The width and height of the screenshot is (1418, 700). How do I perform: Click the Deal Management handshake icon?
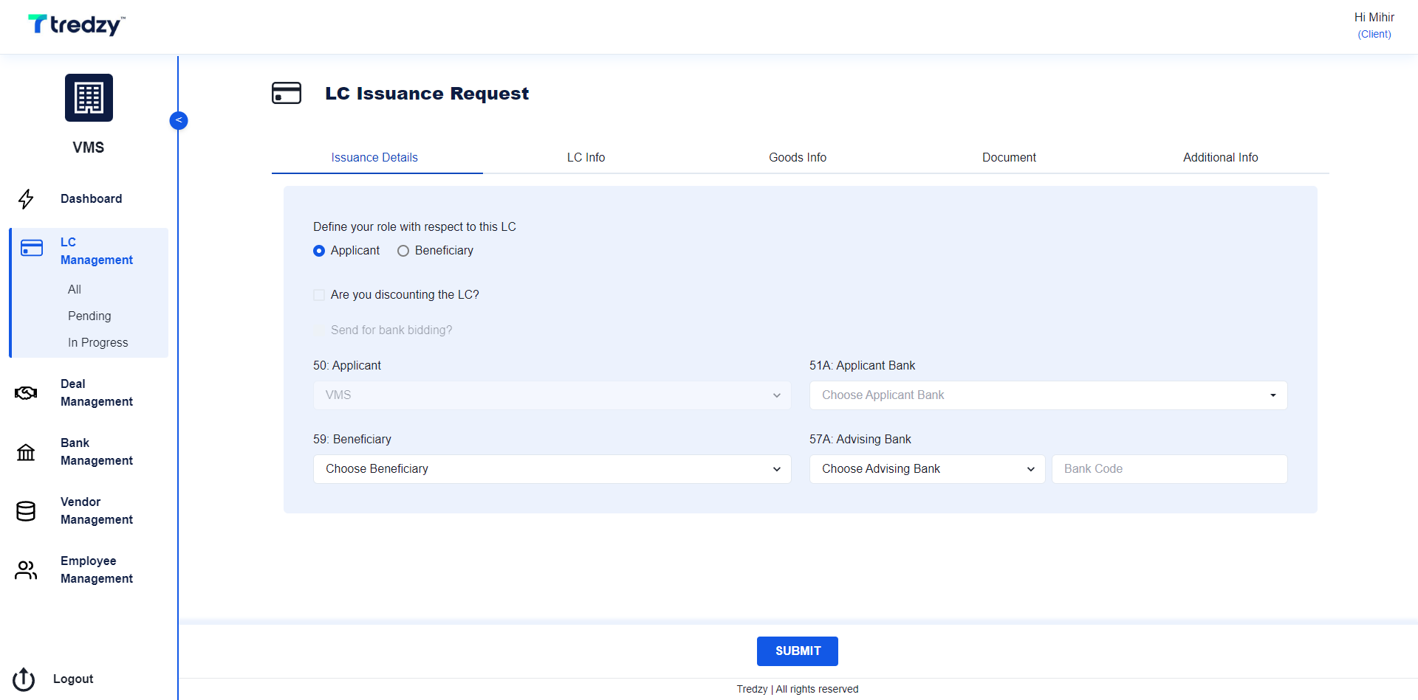(x=26, y=393)
